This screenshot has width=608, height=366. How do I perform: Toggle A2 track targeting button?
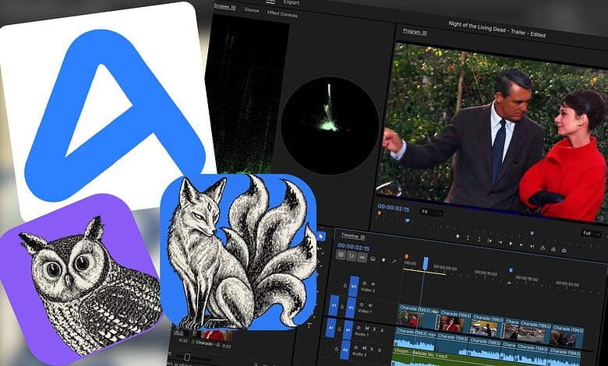[x=345, y=350]
